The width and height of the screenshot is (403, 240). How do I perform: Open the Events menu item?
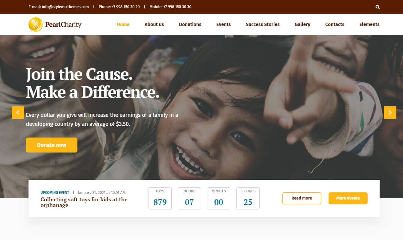pyautogui.click(x=224, y=25)
